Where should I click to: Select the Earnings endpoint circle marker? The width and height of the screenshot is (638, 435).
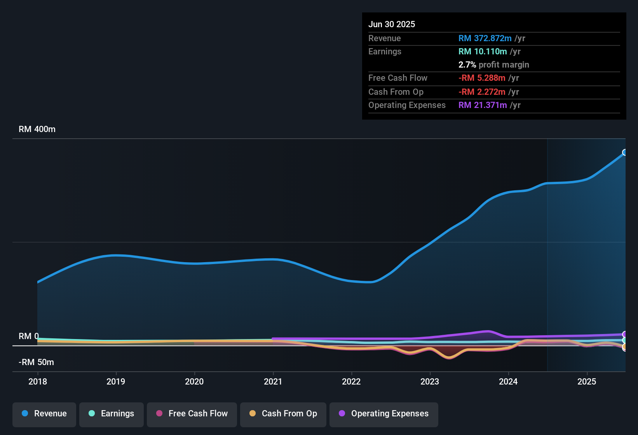625,340
